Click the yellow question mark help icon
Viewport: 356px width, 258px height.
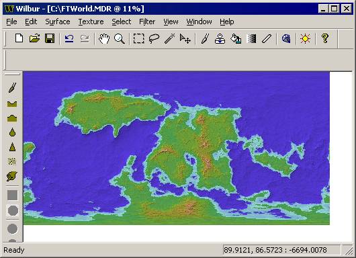click(325, 38)
